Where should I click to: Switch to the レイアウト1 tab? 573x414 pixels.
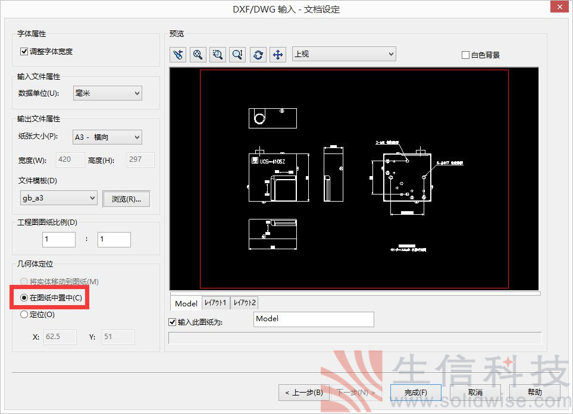pyautogui.click(x=216, y=303)
